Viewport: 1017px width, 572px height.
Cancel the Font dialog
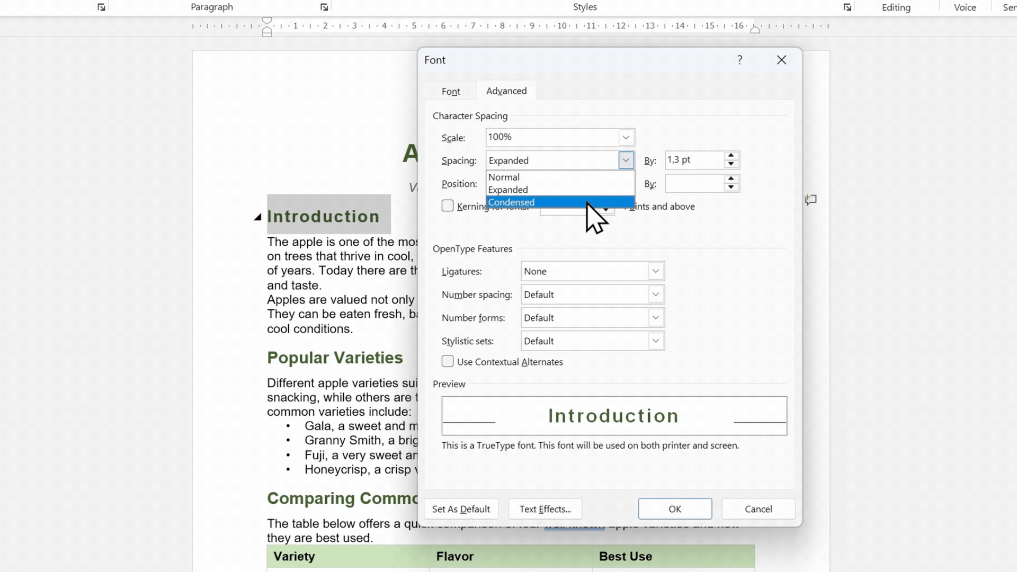pyautogui.click(x=758, y=509)
